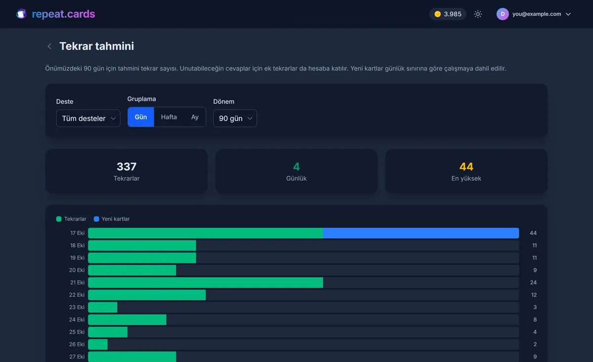Select Gün grouping option
Image resolution: width=593 pixels, height=362 pixels.
141,117
